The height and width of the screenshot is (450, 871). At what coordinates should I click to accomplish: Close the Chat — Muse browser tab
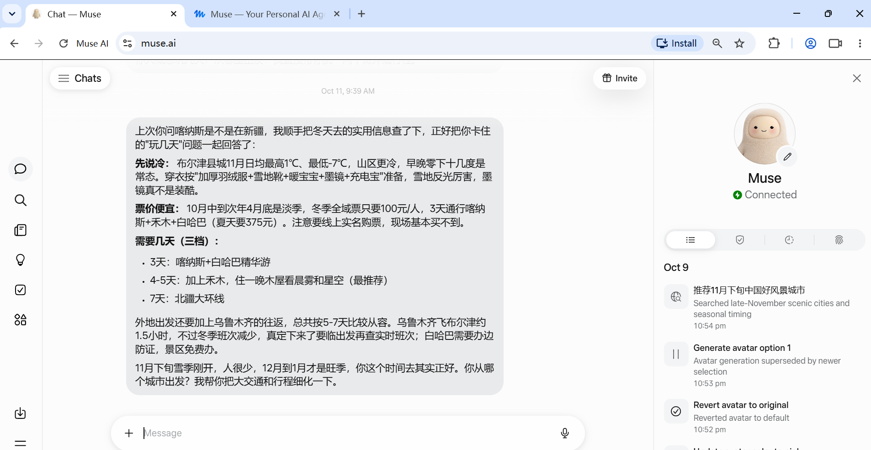tap(174, 14)
